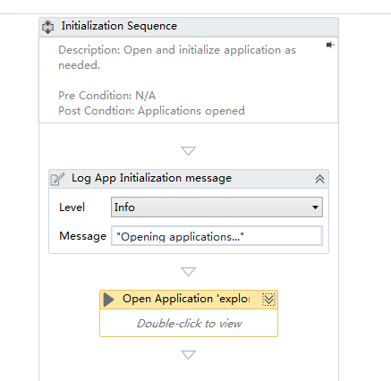Click the Initialization Sequence activity icon
Screen dimensions: 391x381
coord(47,27)
